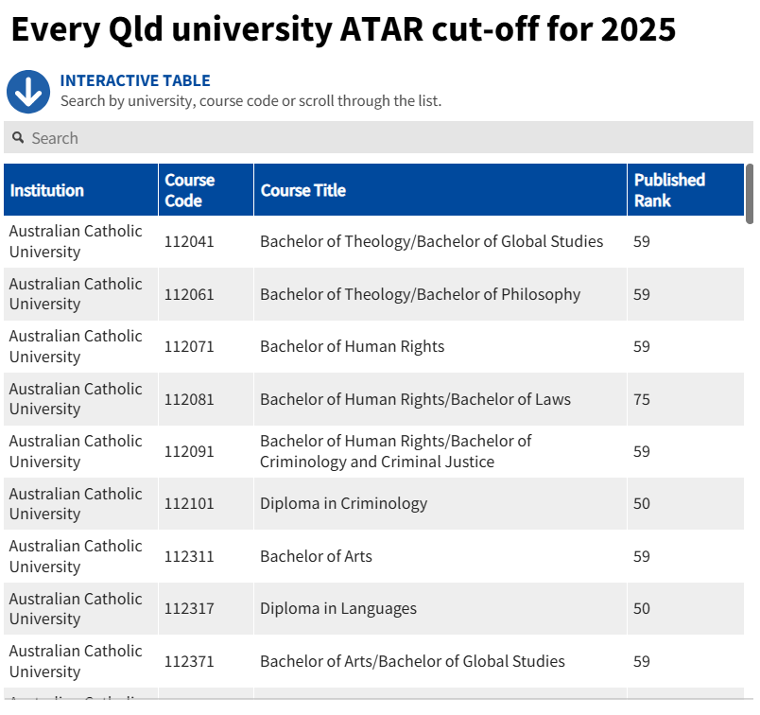Select course code 112101
The image size is (760, 715).
pyautogui.click(x=189, y=503)
